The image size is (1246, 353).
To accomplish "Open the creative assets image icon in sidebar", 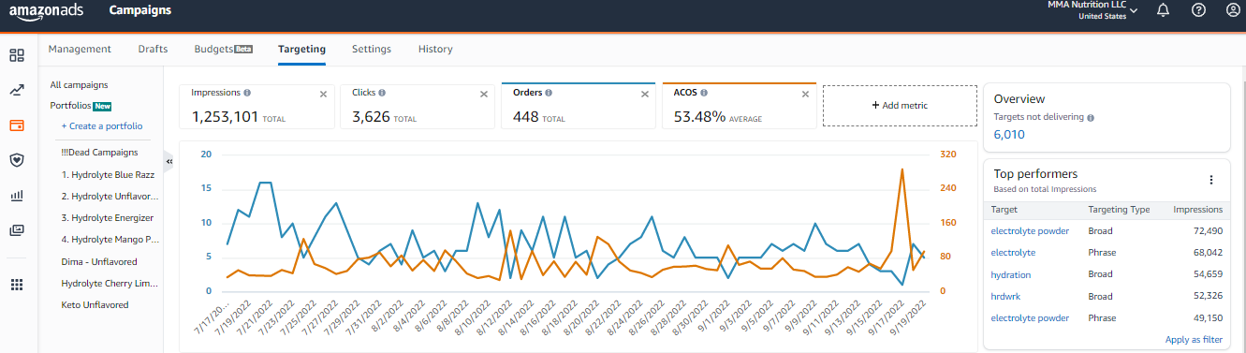I will [x=17, y=230].
